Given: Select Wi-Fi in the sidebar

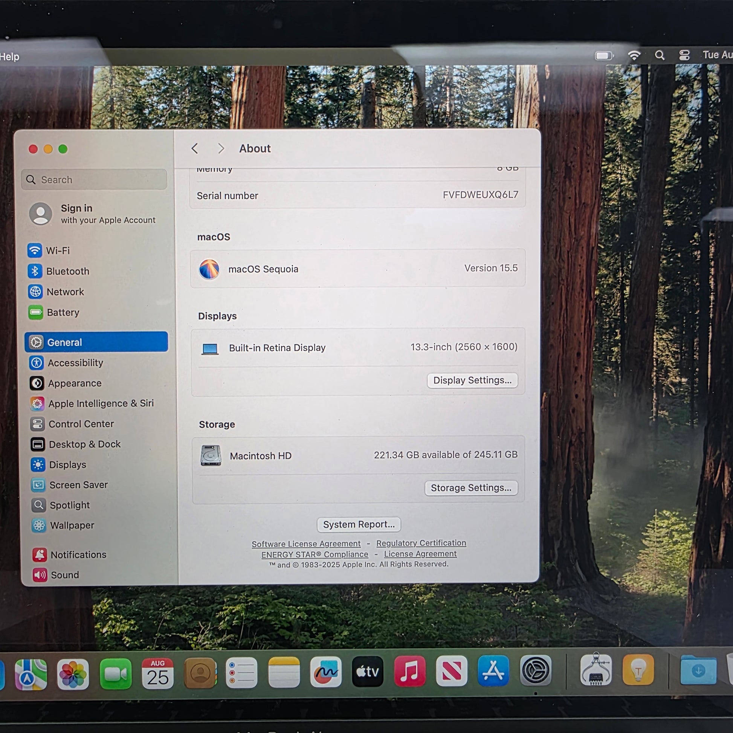Looking at the screenshot, I should 96,250.
